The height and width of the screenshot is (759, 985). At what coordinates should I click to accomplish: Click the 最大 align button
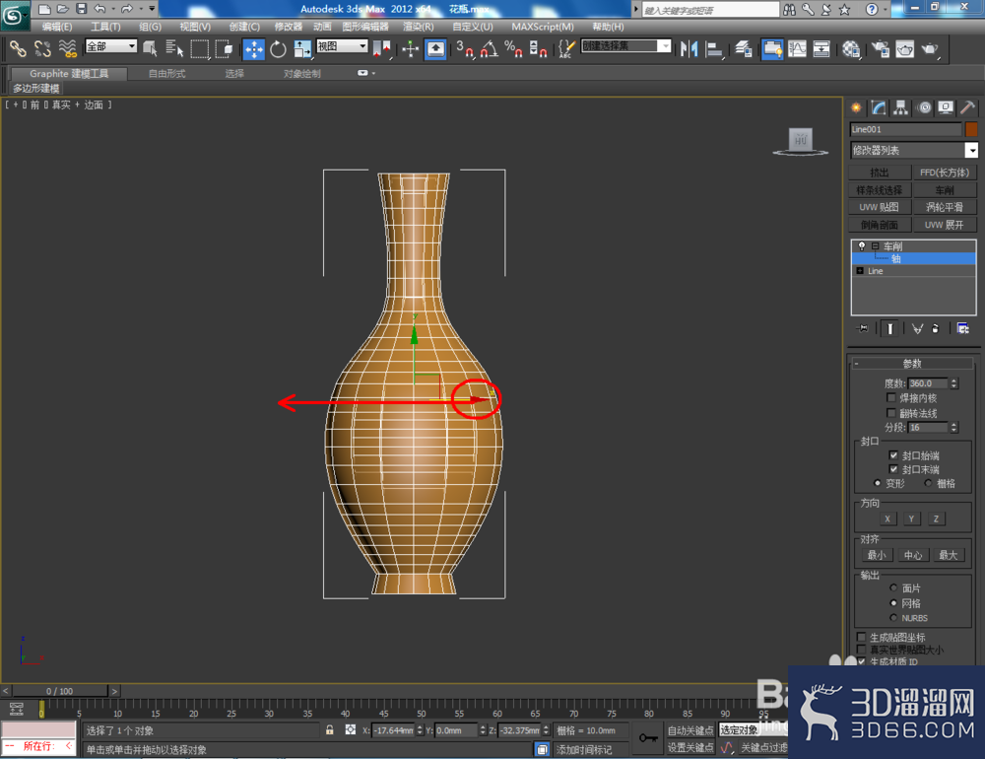[948, 555]
